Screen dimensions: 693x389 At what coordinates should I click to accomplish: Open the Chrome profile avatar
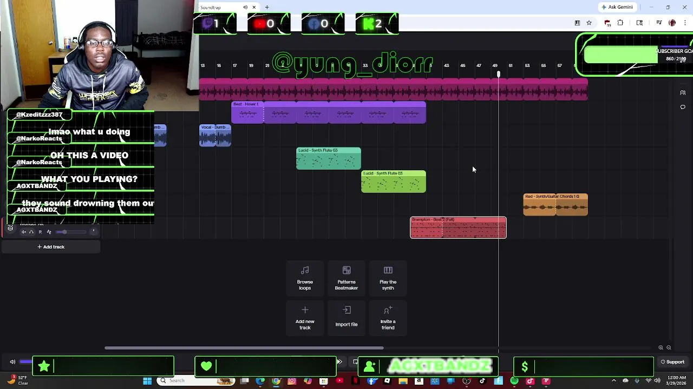tap(672, 23)
